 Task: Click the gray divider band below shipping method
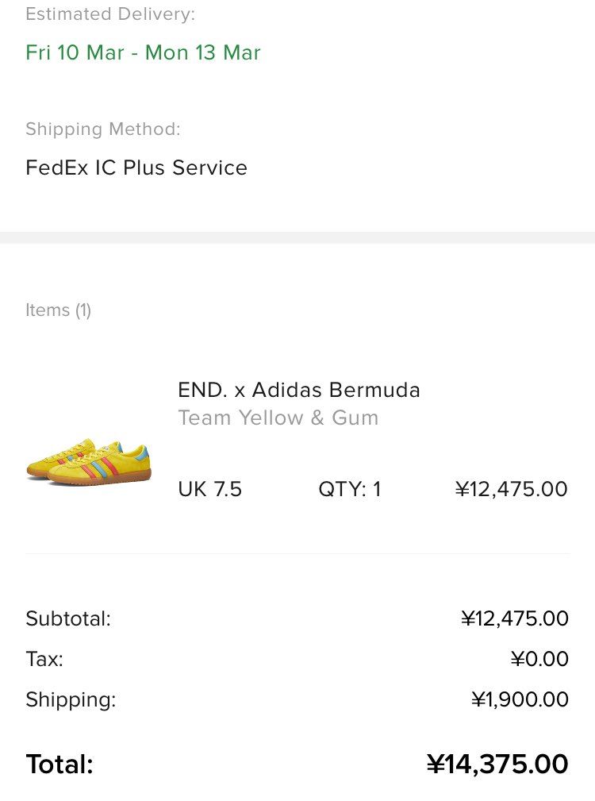pyautogui.click(x=297, y=237)
